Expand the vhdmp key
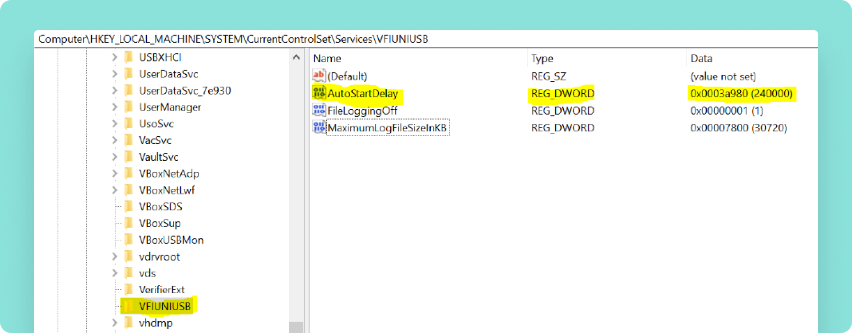Viewport: 852px width, 333px height. pos(115,323)
